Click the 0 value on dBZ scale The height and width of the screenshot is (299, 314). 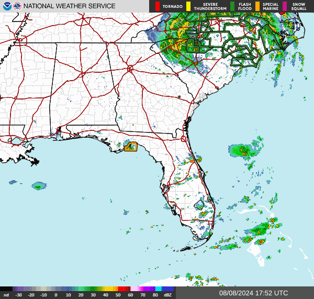pos(56,295)
